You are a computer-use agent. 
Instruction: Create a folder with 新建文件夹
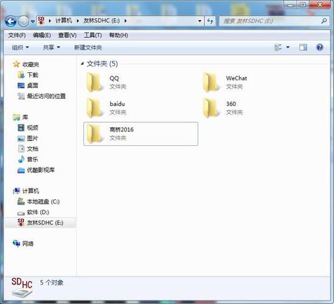click(x=88, y=47)
